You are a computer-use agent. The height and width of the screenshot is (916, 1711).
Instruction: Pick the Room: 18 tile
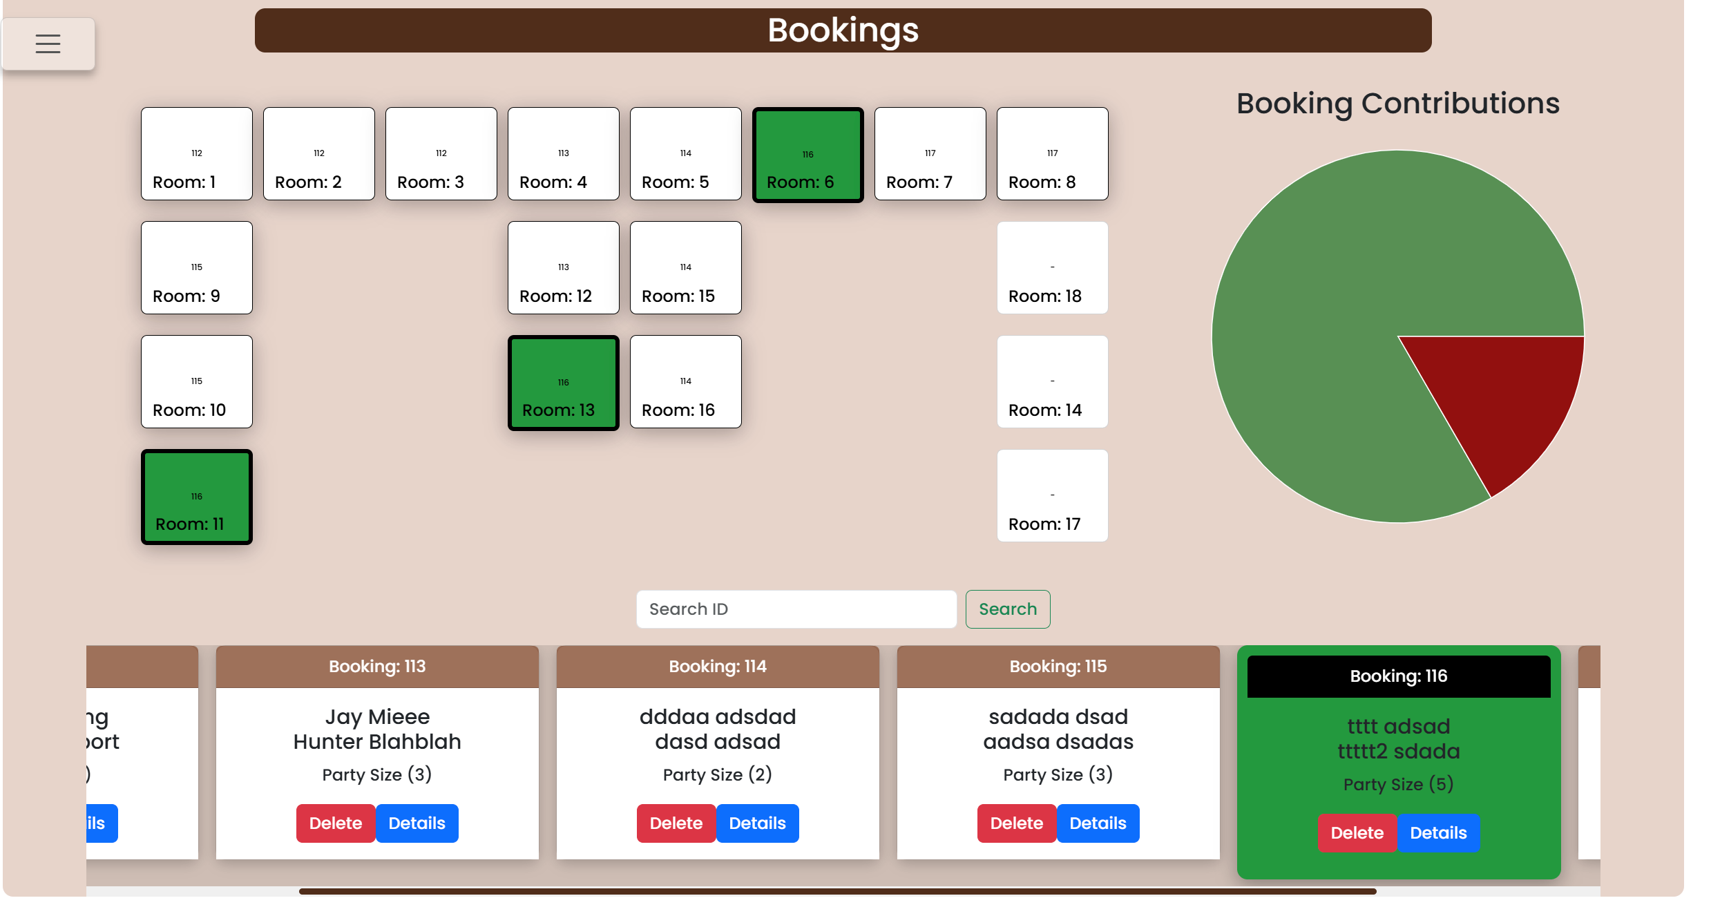[x=1051, y=267]
